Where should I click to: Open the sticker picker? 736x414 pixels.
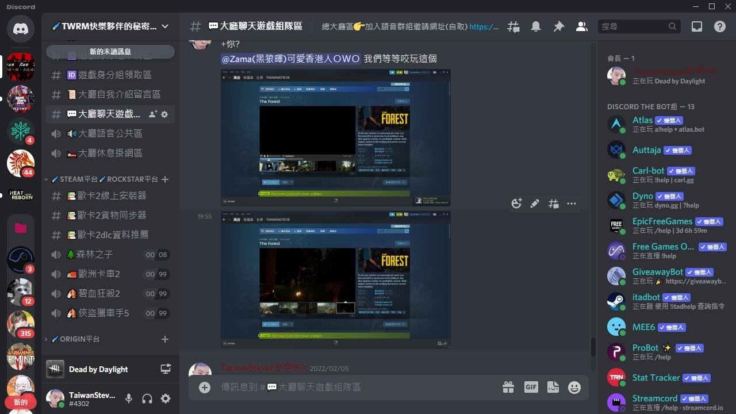pyautogui.click(x=553, y=387)
